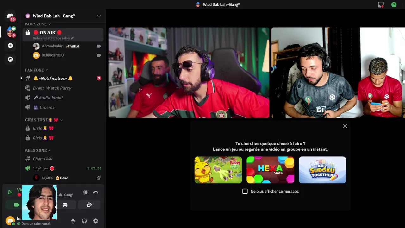Click the muted mic icon beside rayane
The width and height of the screenshot is (405, 228).
tap(99, 178)
